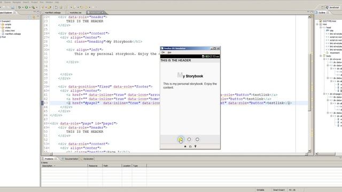Click My Storybook heading in simulator
This screenshot has width=342, height=192.
pos(190,76)
